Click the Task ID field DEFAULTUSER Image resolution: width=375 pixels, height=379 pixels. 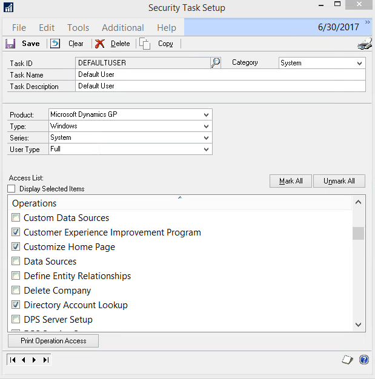[143, 63]
